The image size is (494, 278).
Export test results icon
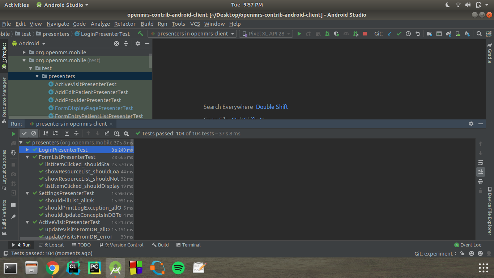pyautogui.click(x=107, y=134)
